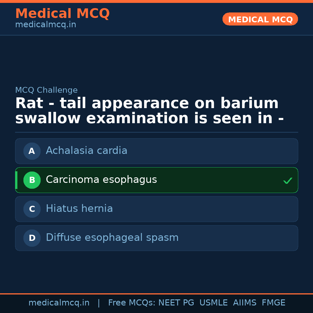Click the orange MEDICAL MCQ pill badge
The height and width of the screenshot is (313, 313).
(260, 19)
